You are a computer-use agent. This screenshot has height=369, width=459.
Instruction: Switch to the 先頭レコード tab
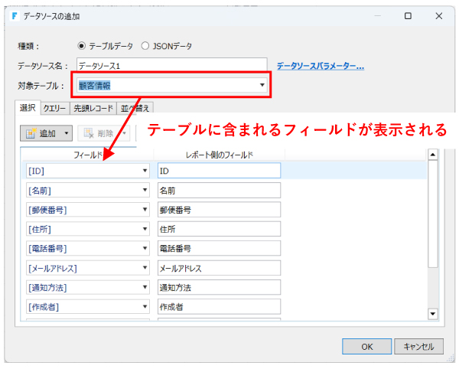coord(93,108)
